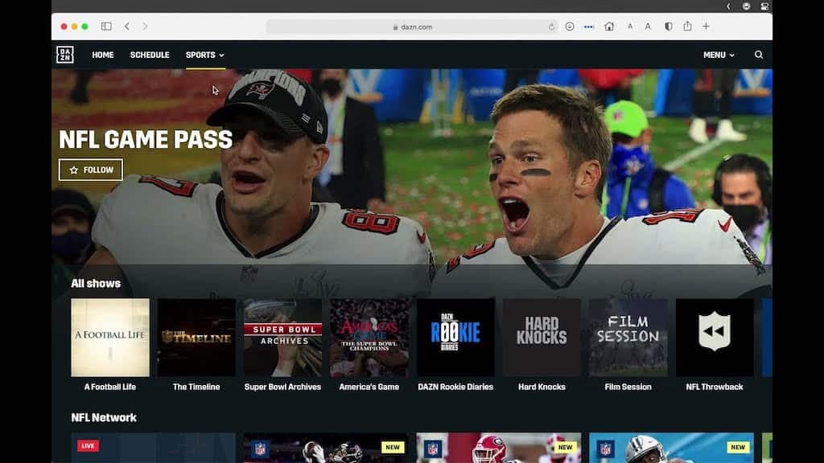Click the smaller text size A icon

[x=629, y=27]
